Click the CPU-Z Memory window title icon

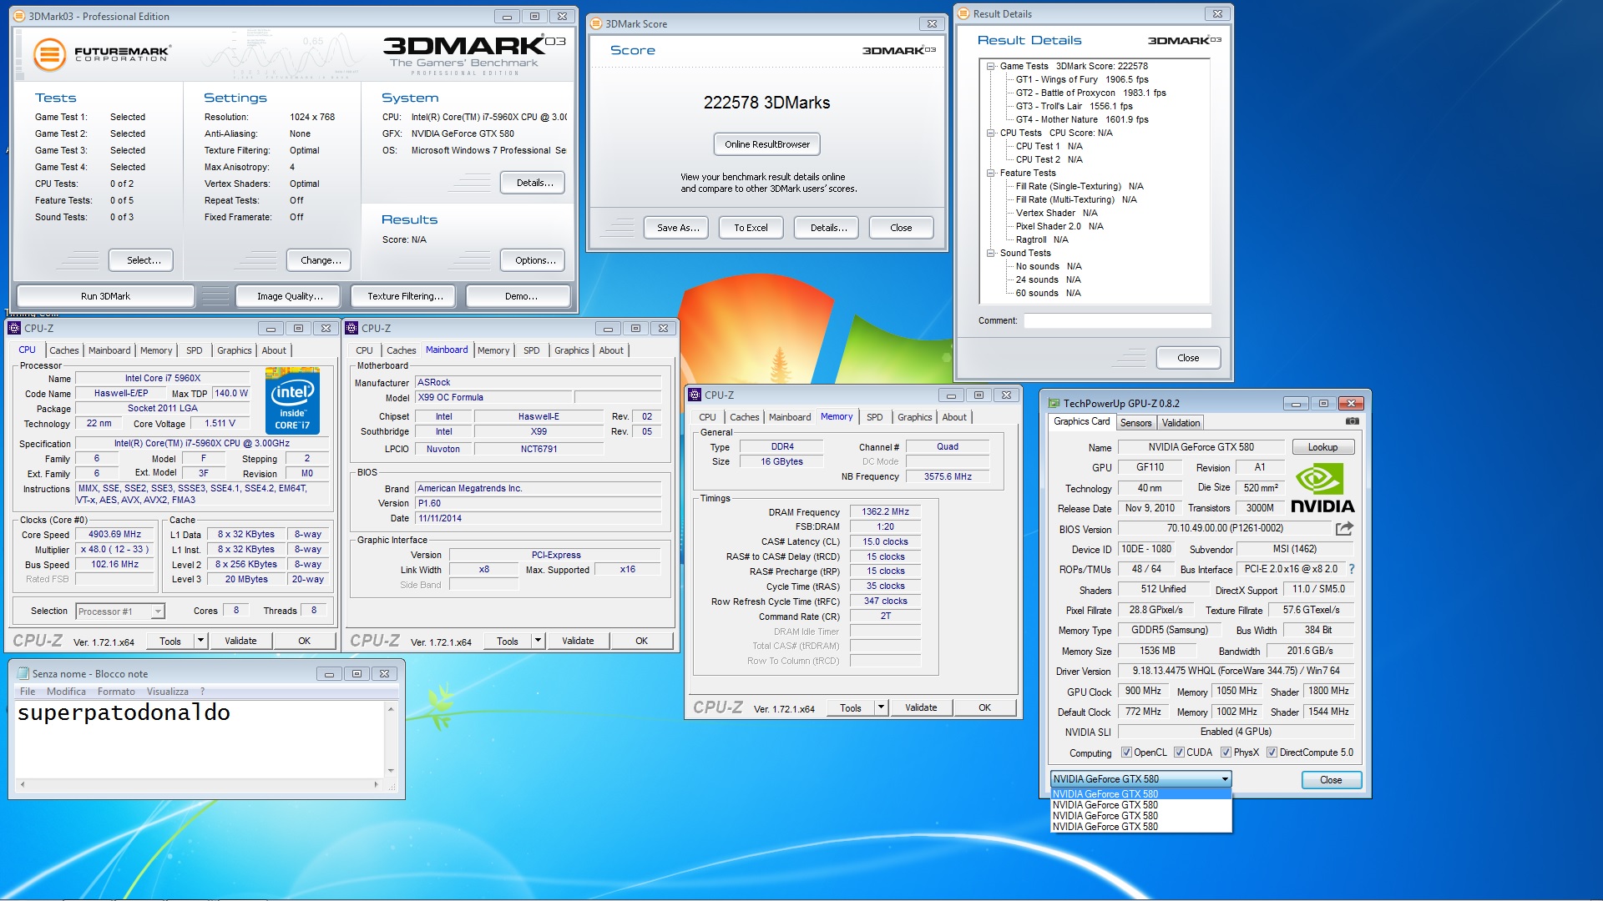point(695,395)
